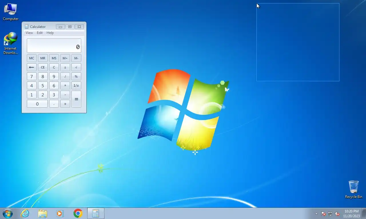
Task: Click the digit 4 key
Action: (32, 86)
